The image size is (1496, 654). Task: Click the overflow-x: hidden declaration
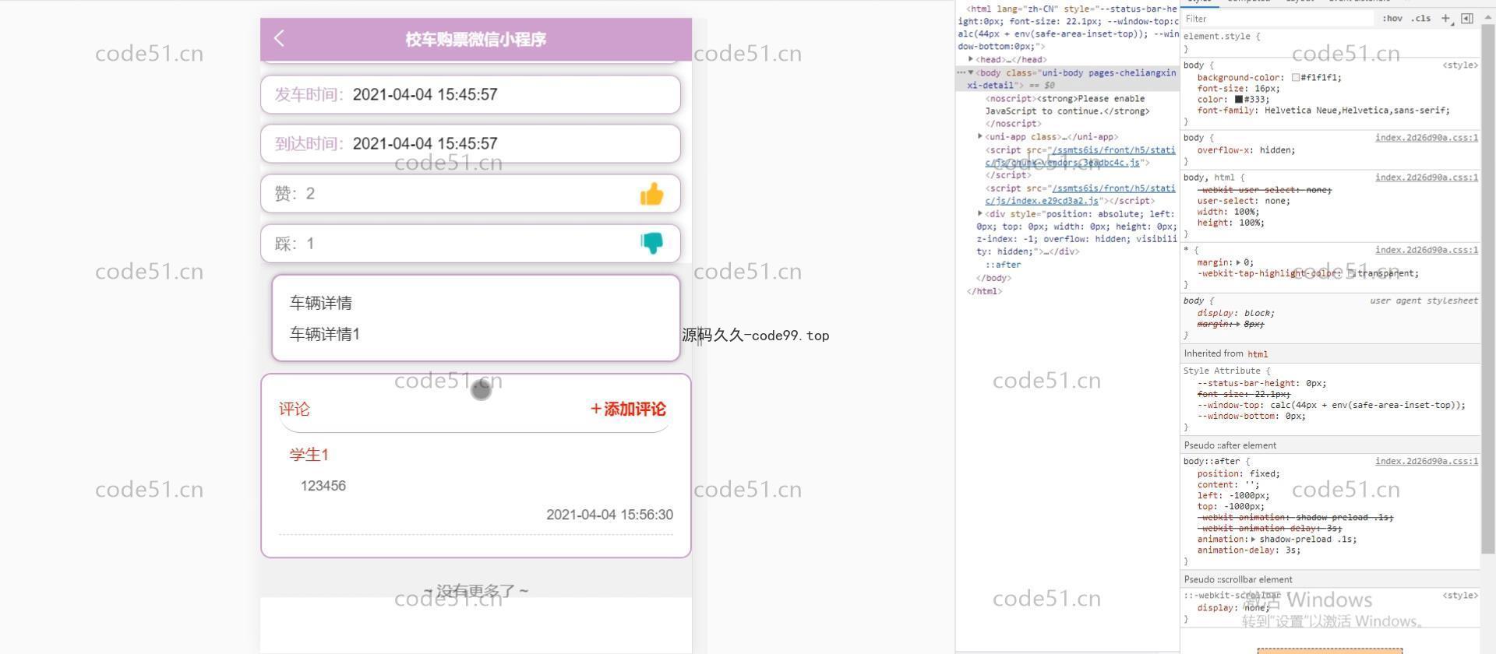pyautogui.click(x=1246, y=150)
